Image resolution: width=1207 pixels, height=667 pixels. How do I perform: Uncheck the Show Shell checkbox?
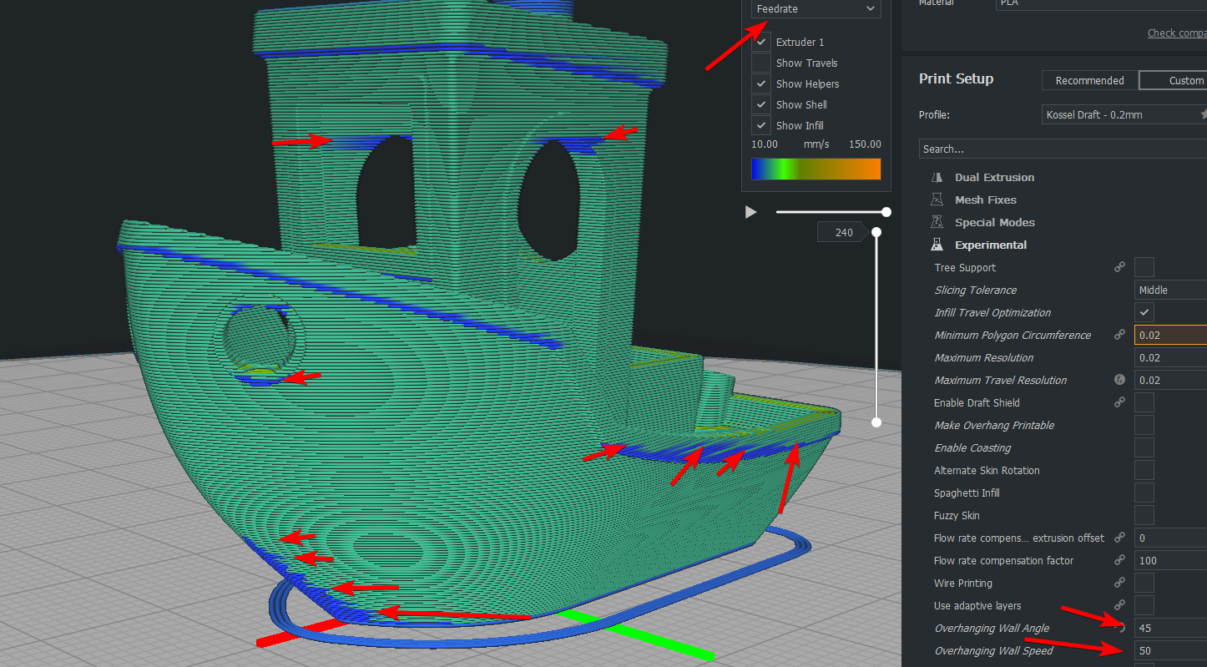coord(761,104)
